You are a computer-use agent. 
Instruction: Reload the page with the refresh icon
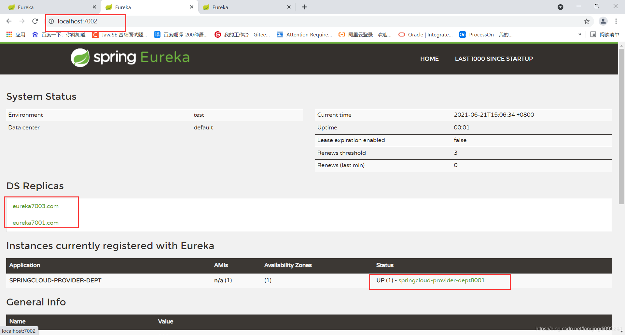tap(35, 21)
